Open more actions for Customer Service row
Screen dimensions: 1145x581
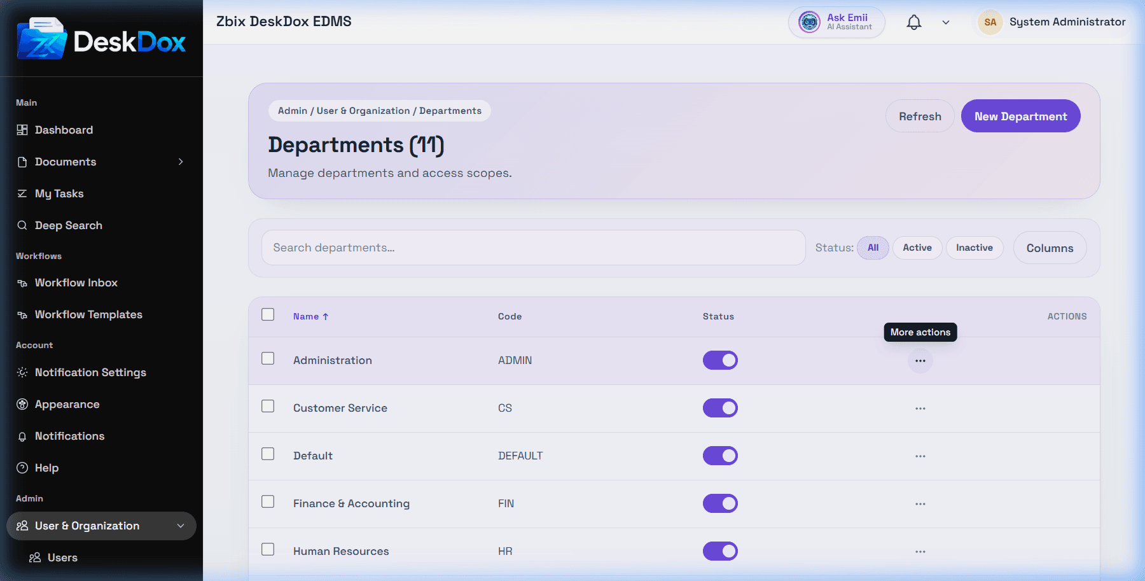coord(920,409)
